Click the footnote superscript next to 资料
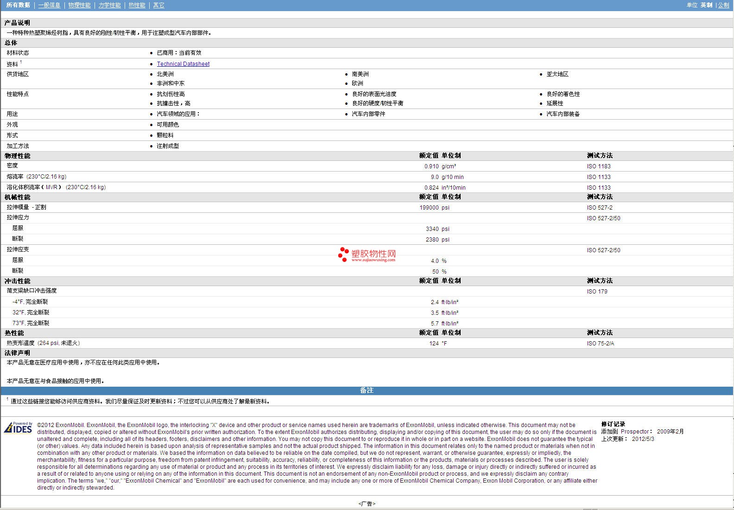The image size is (734, 510). click(x=21, y=62)
